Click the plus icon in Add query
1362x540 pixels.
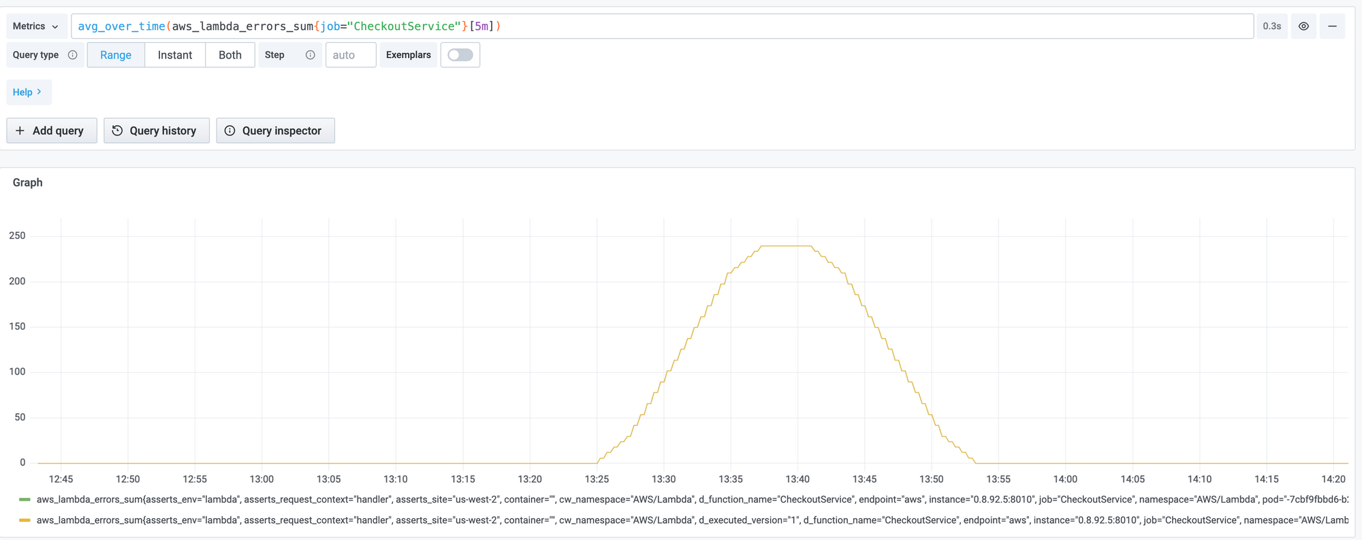(20, 131)
